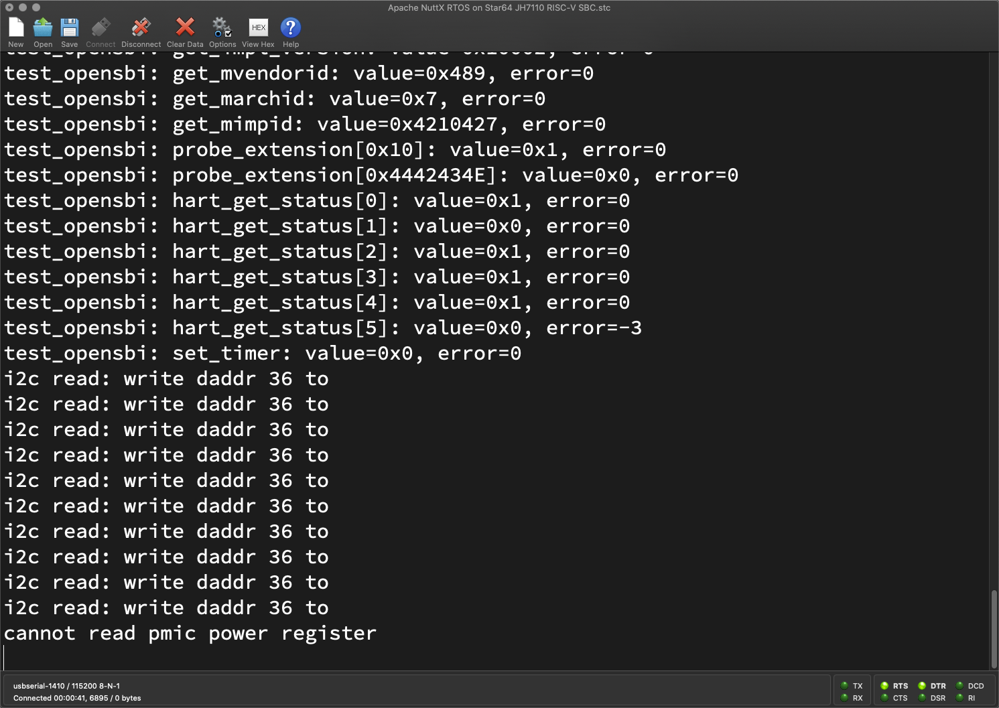Open the Options settings

click(222, 27)
